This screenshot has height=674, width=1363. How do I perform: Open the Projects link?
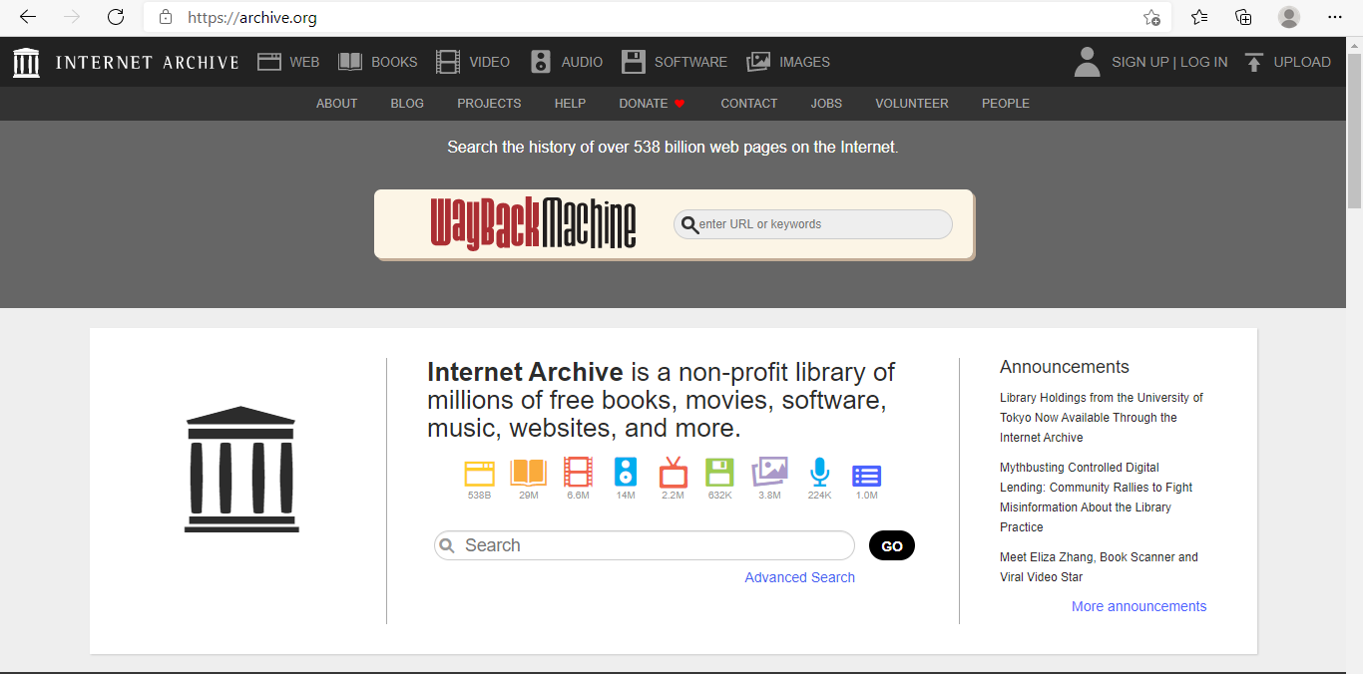coord(489,104)
